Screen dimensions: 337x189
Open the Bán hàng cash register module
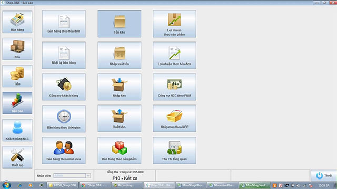click(x=17, y=22)
